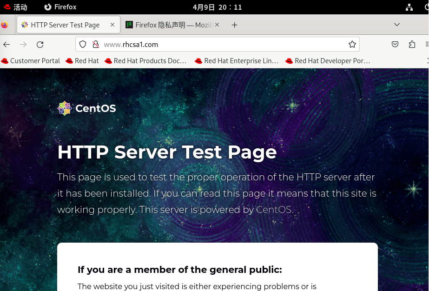Open Red Hat Developer Portal bookmark

click(x=328, y=61)
